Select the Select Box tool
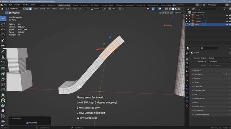This screenshot has width=231, height=129. pos(3,19)
